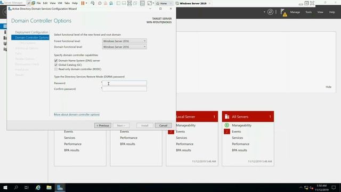Open the Domain functional level dropdown

point(124,47)
